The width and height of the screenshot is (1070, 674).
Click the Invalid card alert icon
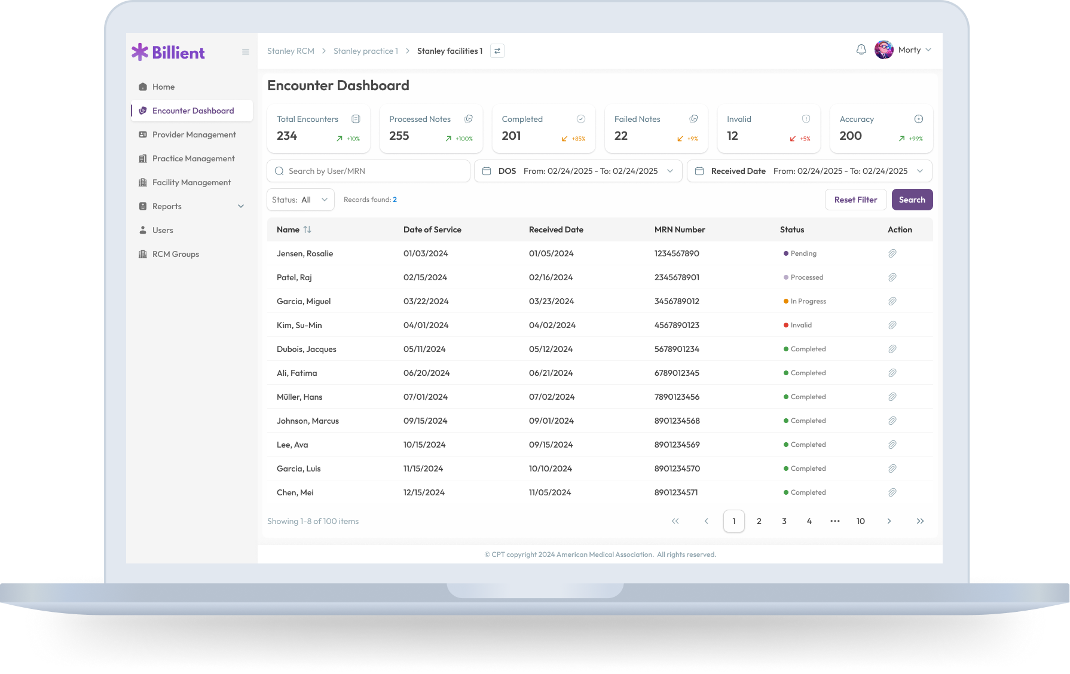pos(806,119)
